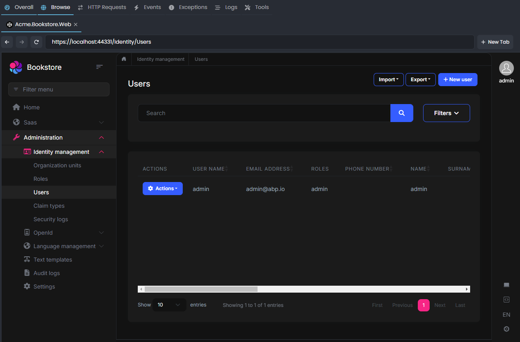Select the Tools wrench icon
Image resolution: width=520 pixels, height=342 pixels.
pyautogui.click(x=247, y=7)
